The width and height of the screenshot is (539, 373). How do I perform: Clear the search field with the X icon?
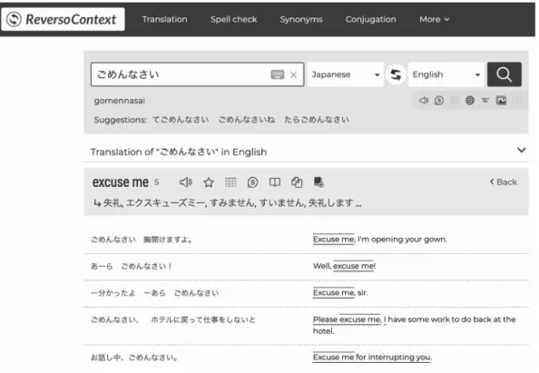click(x=293, y=74)
